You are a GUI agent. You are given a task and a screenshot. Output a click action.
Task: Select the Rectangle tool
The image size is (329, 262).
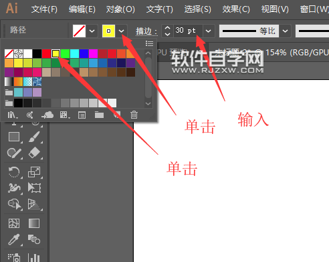coord(14,137)
